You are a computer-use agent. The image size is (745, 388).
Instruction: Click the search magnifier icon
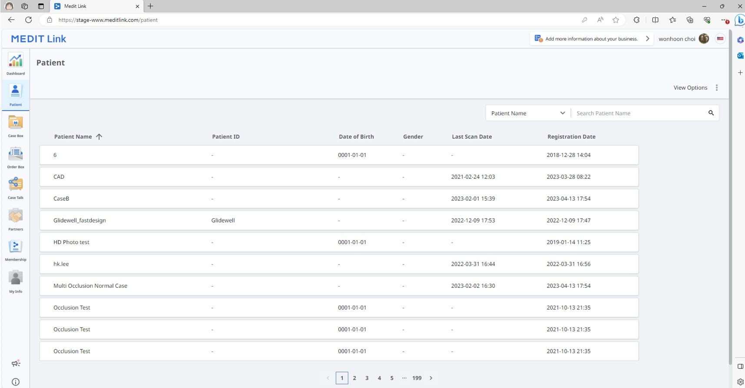[x=711, y=113]
